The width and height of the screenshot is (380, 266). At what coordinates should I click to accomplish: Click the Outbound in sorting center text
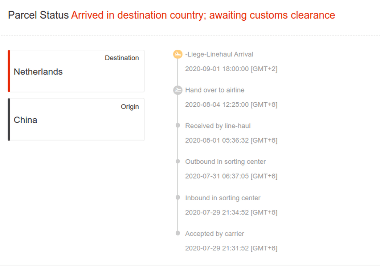click(225, 161)
